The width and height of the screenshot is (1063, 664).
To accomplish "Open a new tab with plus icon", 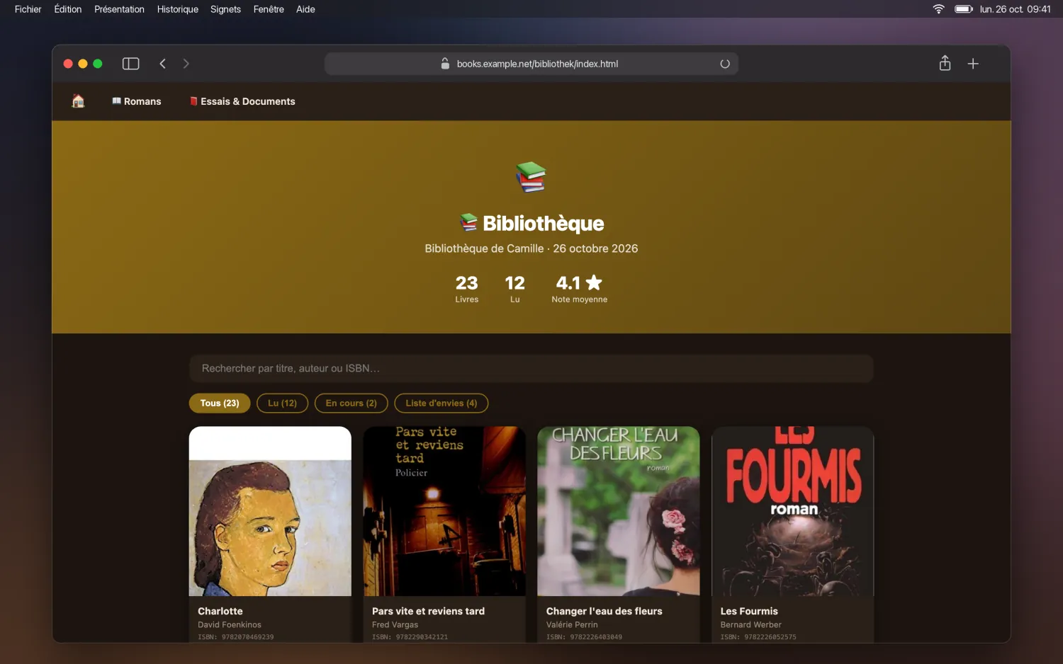I will coord(973,64).
